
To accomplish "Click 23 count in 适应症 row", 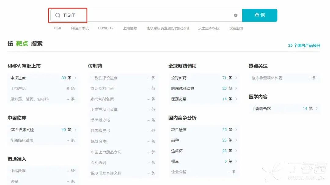I will (224, 151).
